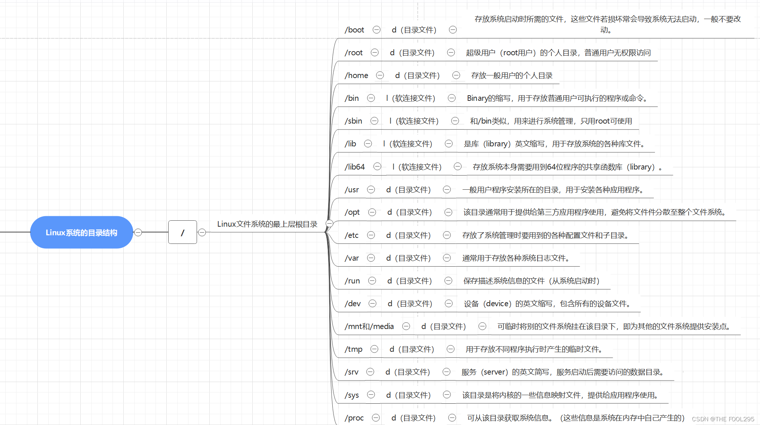Collapse the Linux系统的目录结构 root node
This screenshot has width=760, height=425.
pos(138,232)
